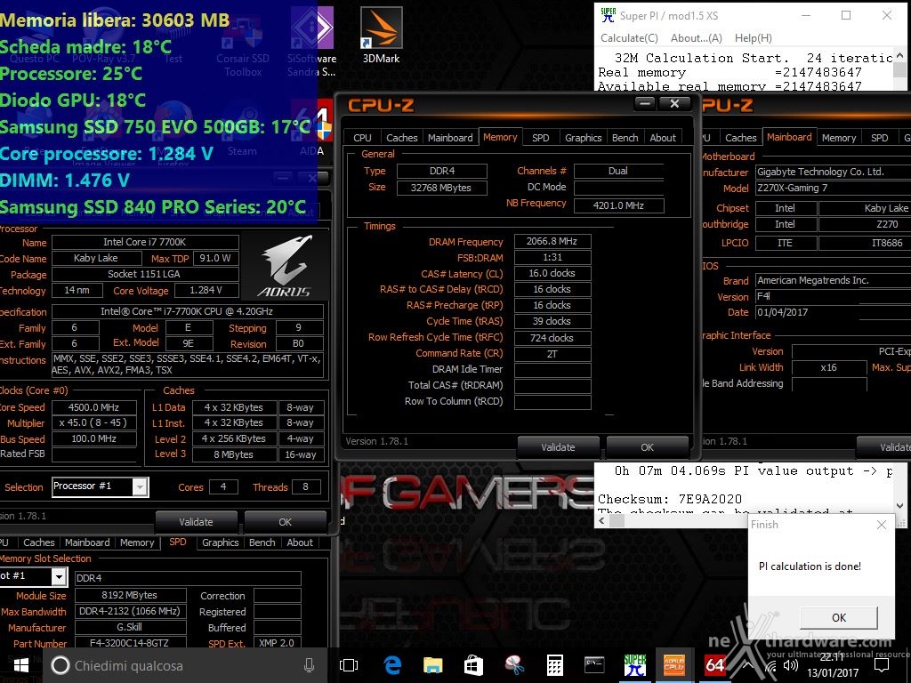Open the Calculator taskbar icon

pyautogui.click(x=555, y=665)
